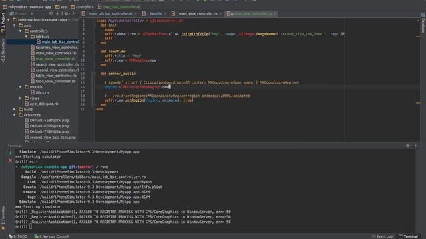Image resolution: width=426 pixels, height=239 pixels.
Task: Expand the views folder
Action: click(x=21, y=98)
